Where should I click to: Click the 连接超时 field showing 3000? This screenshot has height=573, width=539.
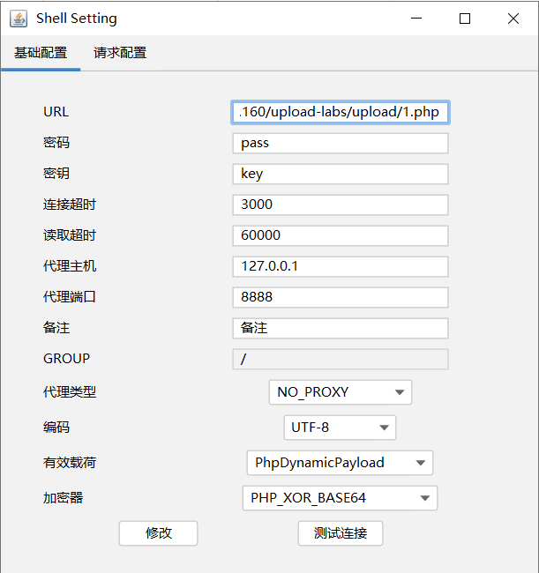tap(341, 205)
